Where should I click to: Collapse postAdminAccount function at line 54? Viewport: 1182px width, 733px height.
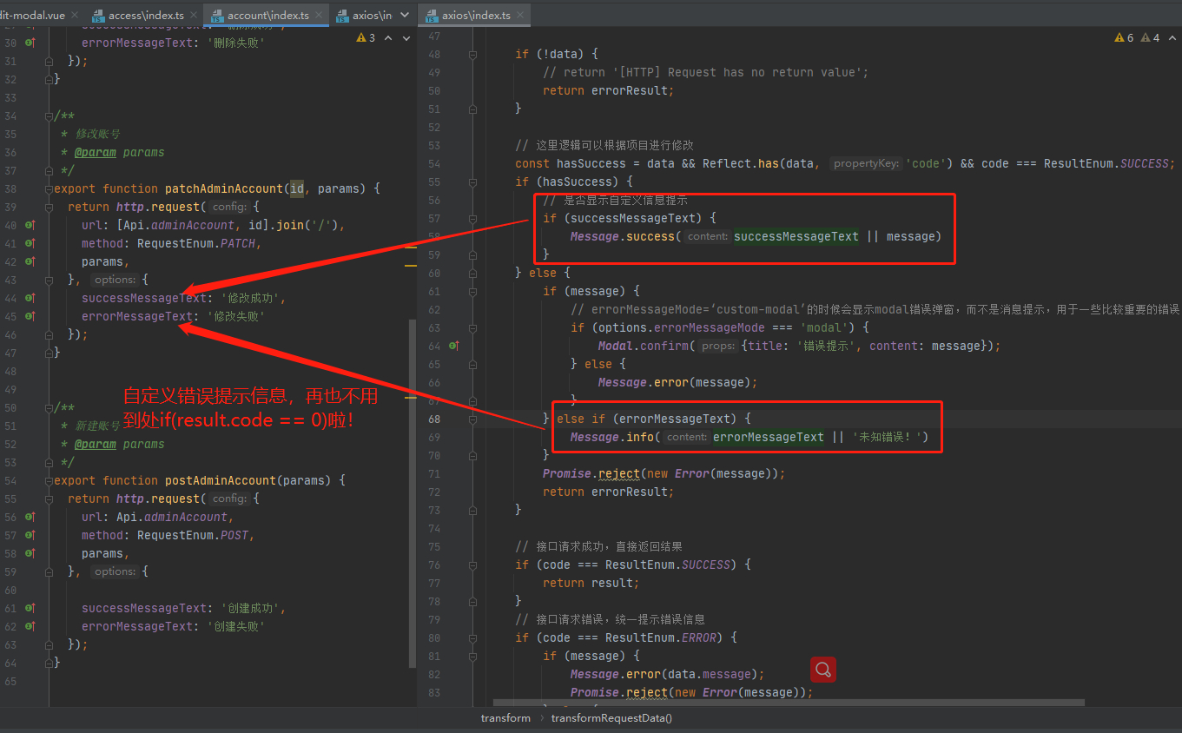coord(50,480)
